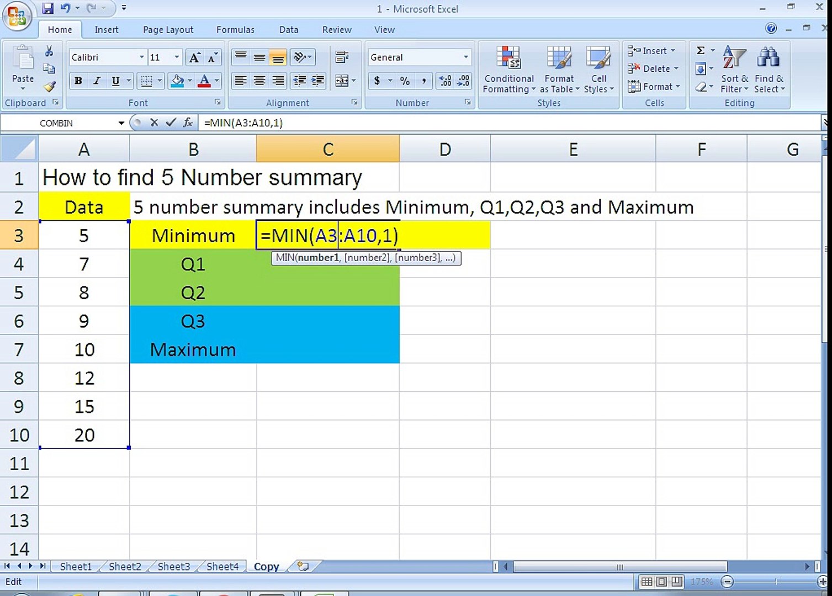Apply the fill color bucket
Viewport: 832px width, 596px height.
[x=177, y=81]
